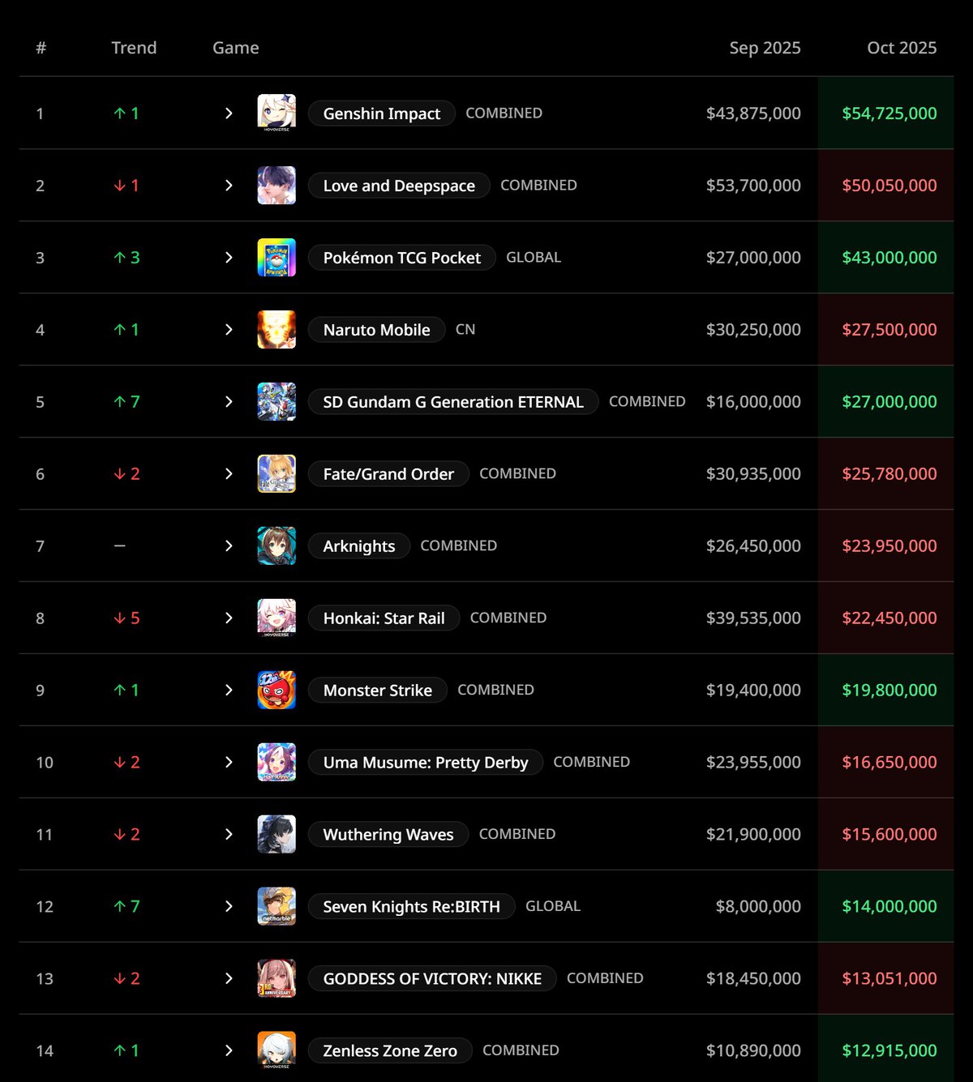Click the Love and Deepspace app icon

point(276,186)
